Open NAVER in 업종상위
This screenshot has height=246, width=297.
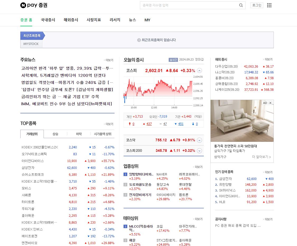162,174
